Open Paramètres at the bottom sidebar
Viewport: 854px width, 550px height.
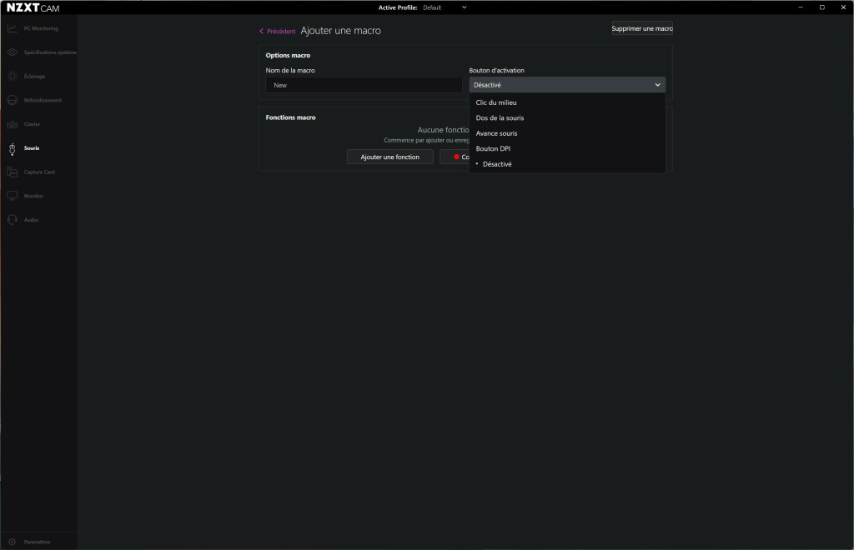pos(38,541)
